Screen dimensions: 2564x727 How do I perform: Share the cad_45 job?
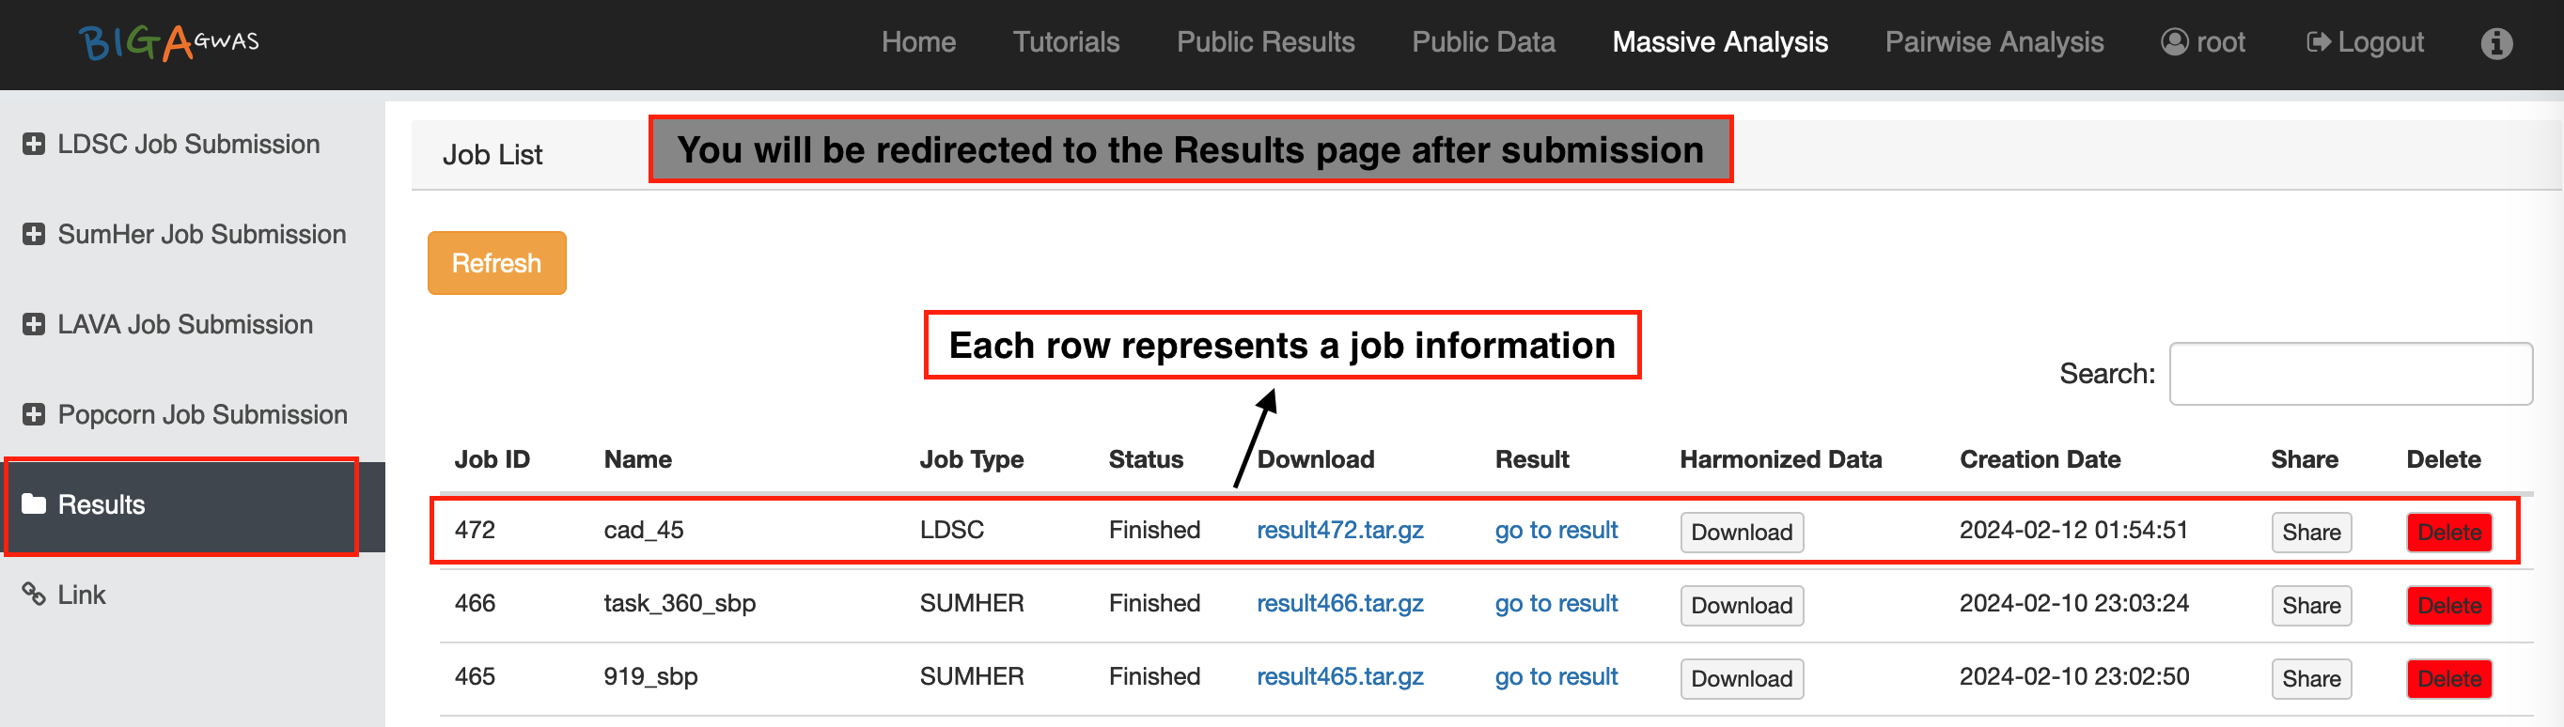point(2310,532)
